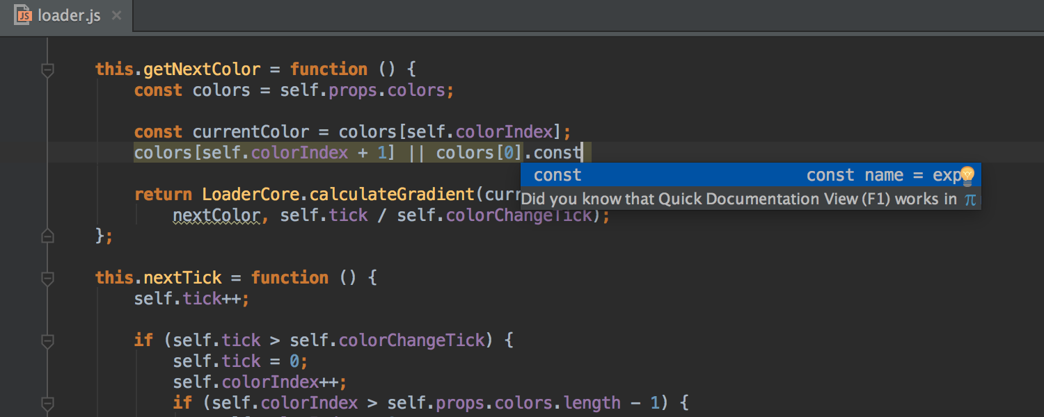
Task: Click the π Quick Documentation icon in the hint bar
Action: [970, 199]
